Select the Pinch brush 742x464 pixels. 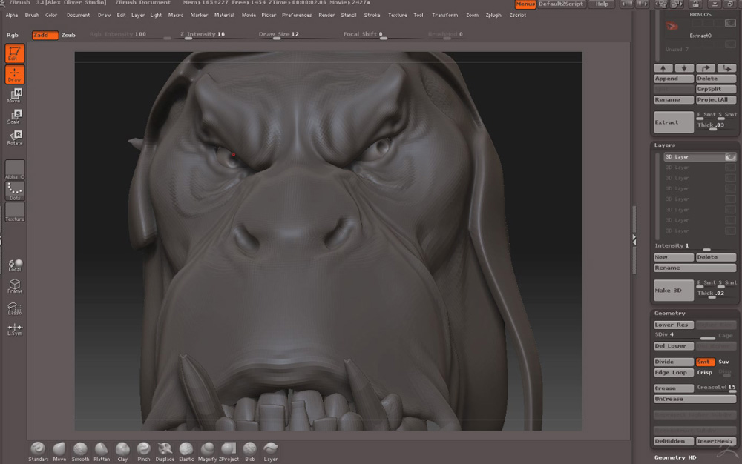click(143, 451)
